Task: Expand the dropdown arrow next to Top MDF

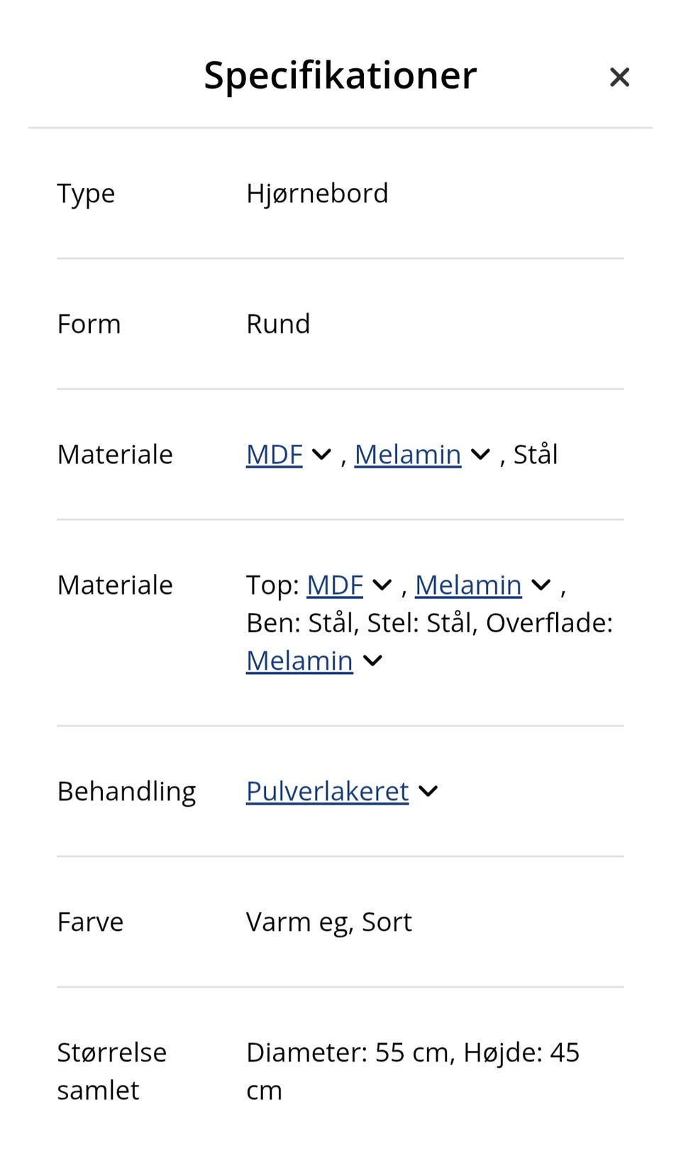Action: point(382,585)
